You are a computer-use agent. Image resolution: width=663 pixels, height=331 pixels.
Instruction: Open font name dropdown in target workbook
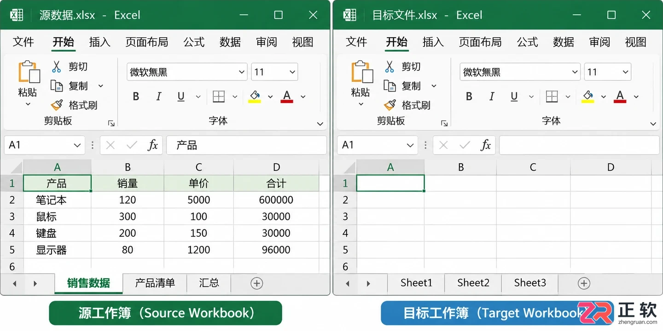(x=575, y=72)
